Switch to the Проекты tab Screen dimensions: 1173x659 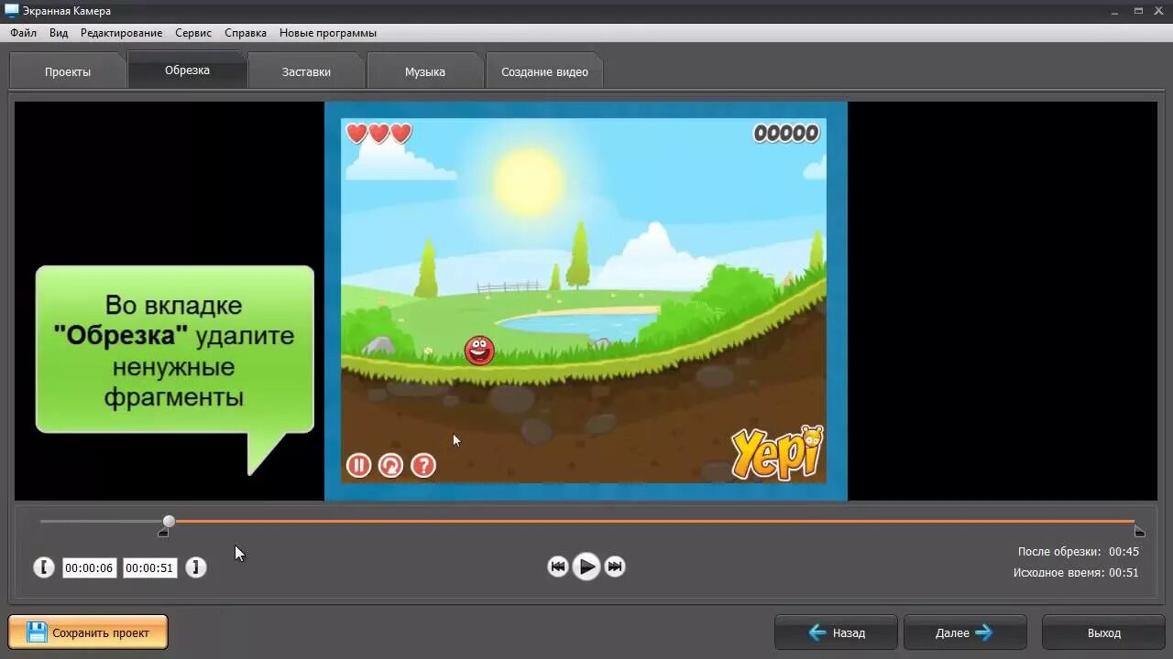[x=68, y=71]
